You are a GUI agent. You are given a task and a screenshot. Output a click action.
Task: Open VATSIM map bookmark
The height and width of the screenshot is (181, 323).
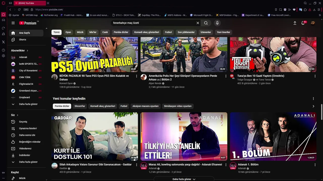click(x=30, y=15)
